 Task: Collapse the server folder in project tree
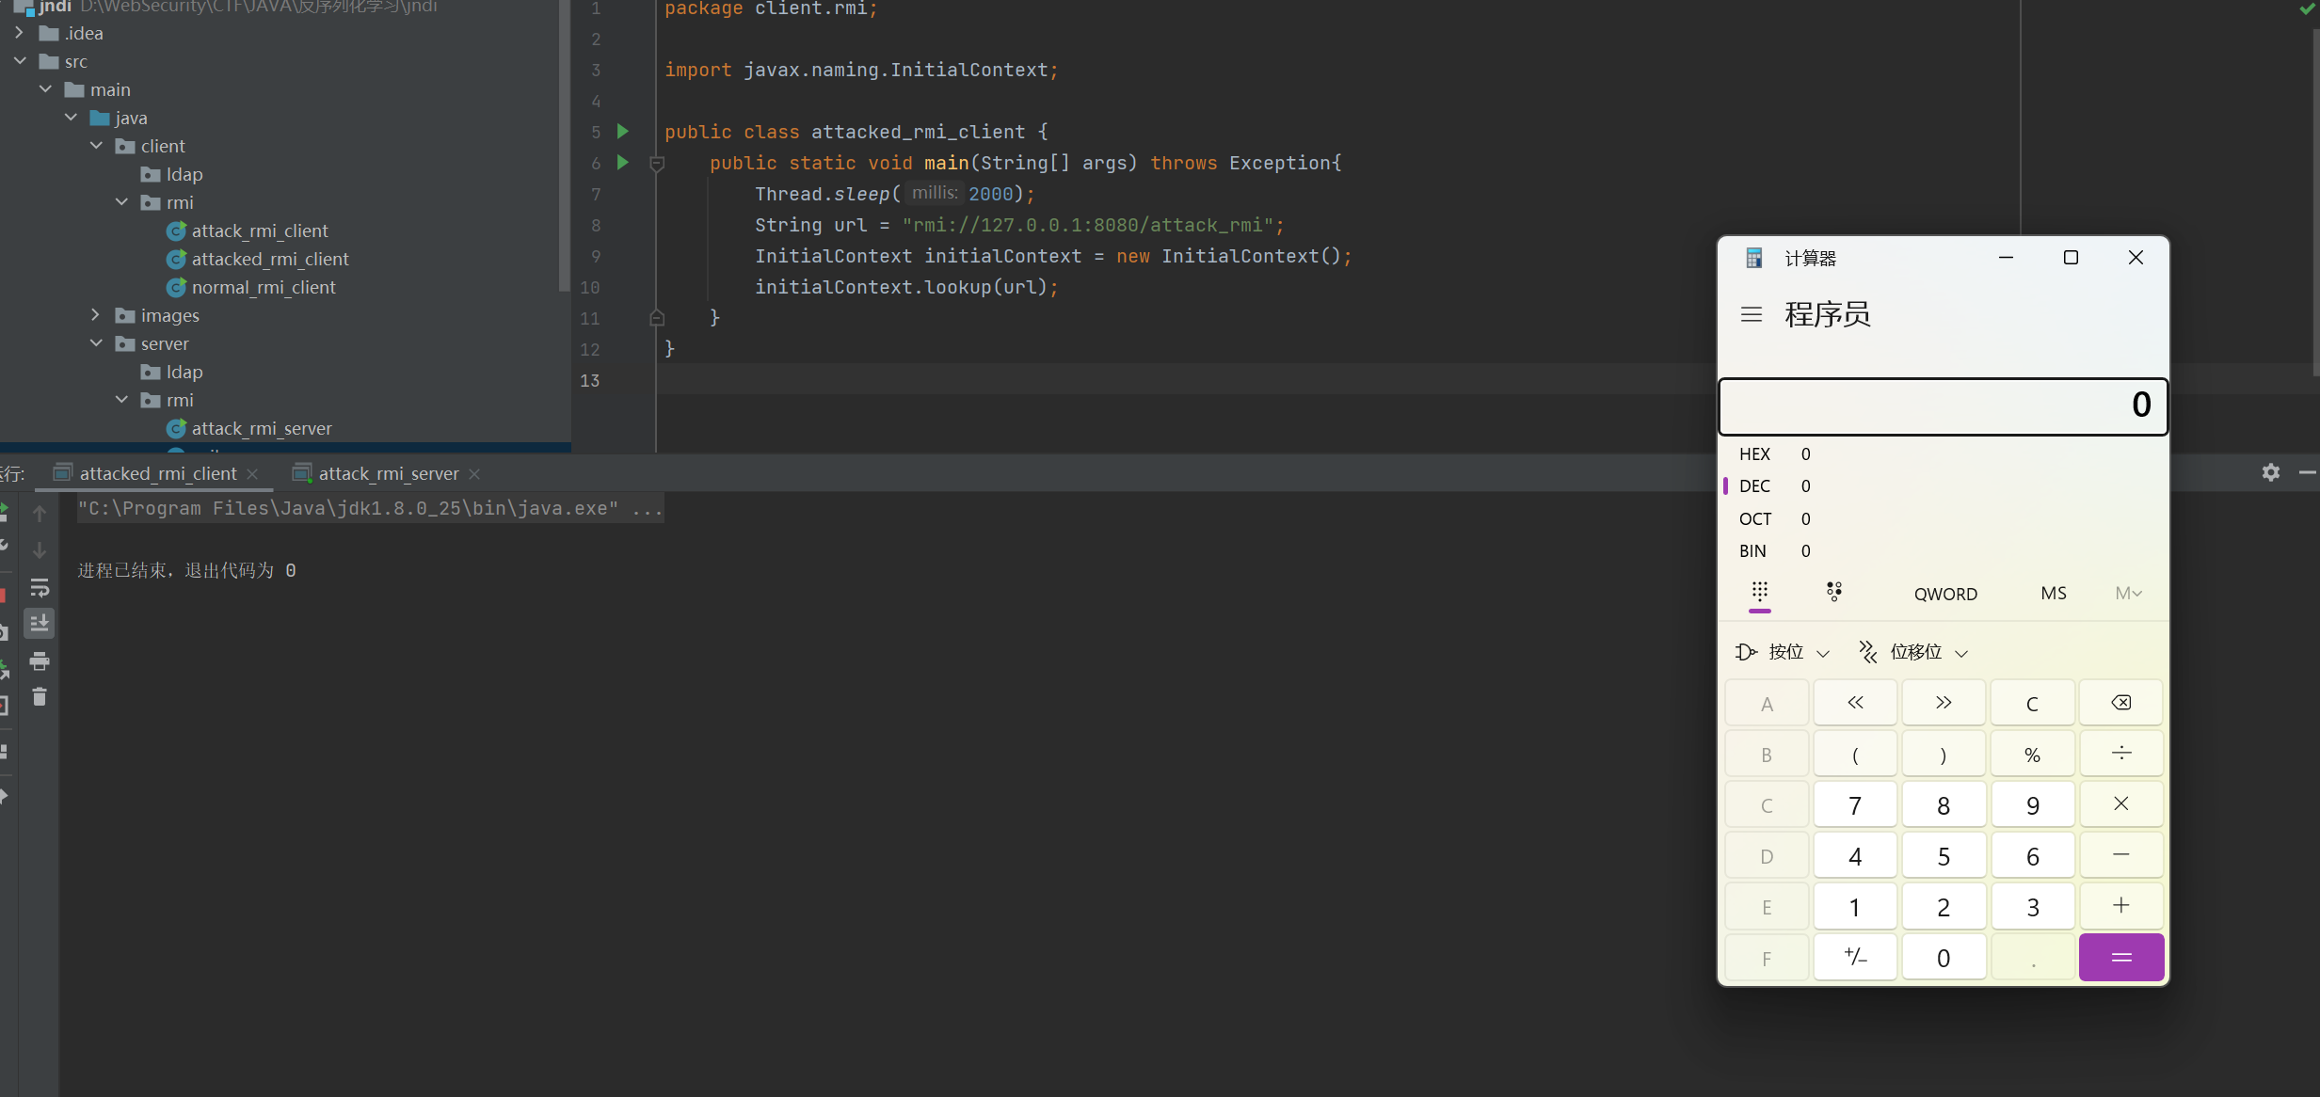[95, 343]
